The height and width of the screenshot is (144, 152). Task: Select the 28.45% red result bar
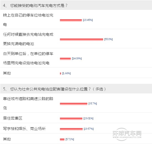tap(71, 20)
